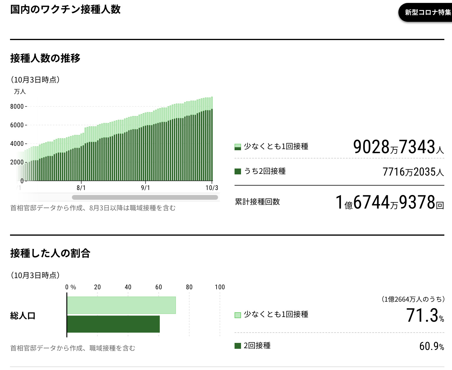Viewport: 452px width, 370px height.
Task: Click the light green 総人口 bar
Action: point(121,305)
